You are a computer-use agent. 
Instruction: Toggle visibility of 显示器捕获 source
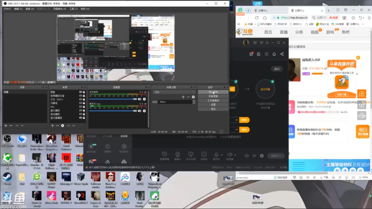point(80,118)
